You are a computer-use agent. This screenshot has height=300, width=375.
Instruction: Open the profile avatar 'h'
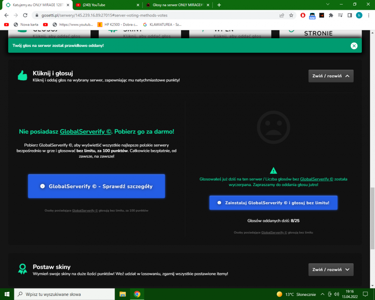click(359, 15)
